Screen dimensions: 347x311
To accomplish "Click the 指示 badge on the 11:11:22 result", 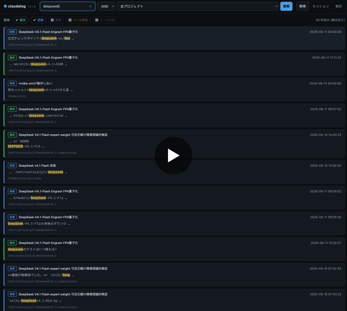I will (x=12, y=58).
